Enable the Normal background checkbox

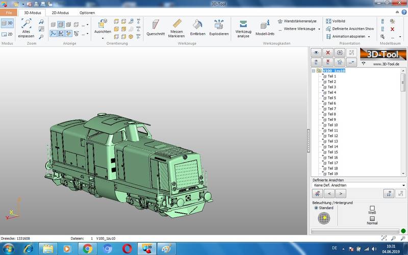tap(372, 219)
